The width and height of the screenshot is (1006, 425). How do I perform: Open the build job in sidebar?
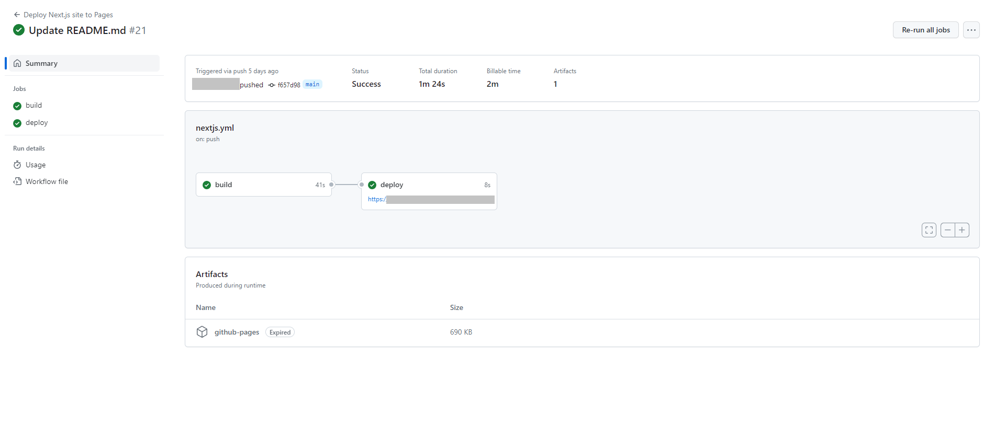click(x=33, y=106)
